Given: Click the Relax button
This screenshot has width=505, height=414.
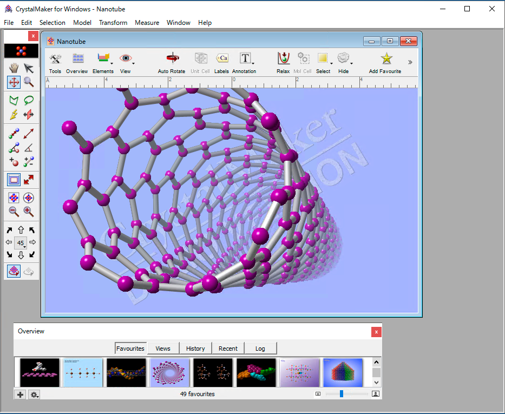Looking at the screenshot, I should [x=283, y=63].
